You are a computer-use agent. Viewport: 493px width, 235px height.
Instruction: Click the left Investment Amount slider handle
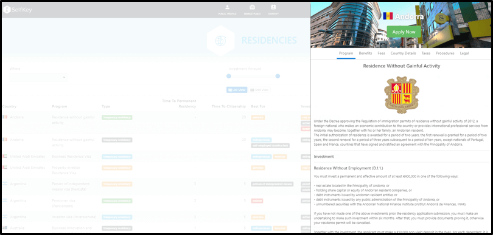(229, 77)
